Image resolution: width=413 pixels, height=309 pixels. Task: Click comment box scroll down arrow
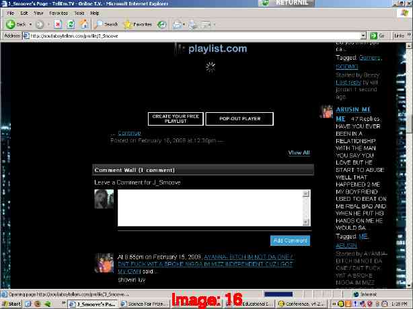pos(306,222)
